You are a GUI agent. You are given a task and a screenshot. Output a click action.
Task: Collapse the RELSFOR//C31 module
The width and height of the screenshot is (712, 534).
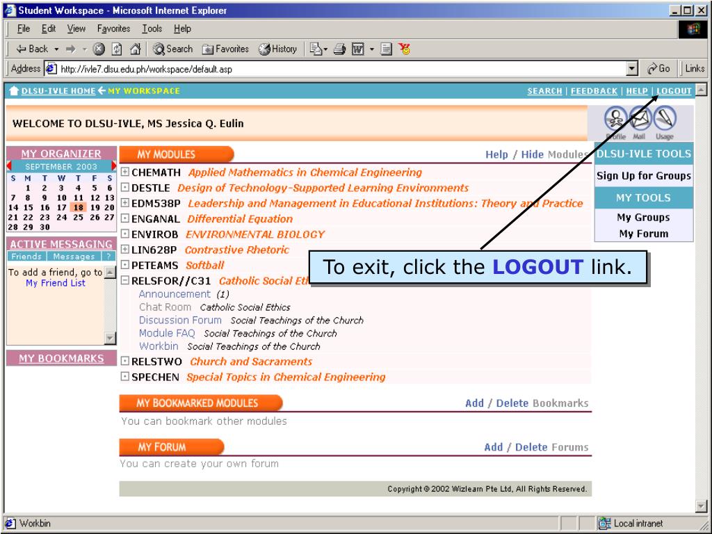125,280
